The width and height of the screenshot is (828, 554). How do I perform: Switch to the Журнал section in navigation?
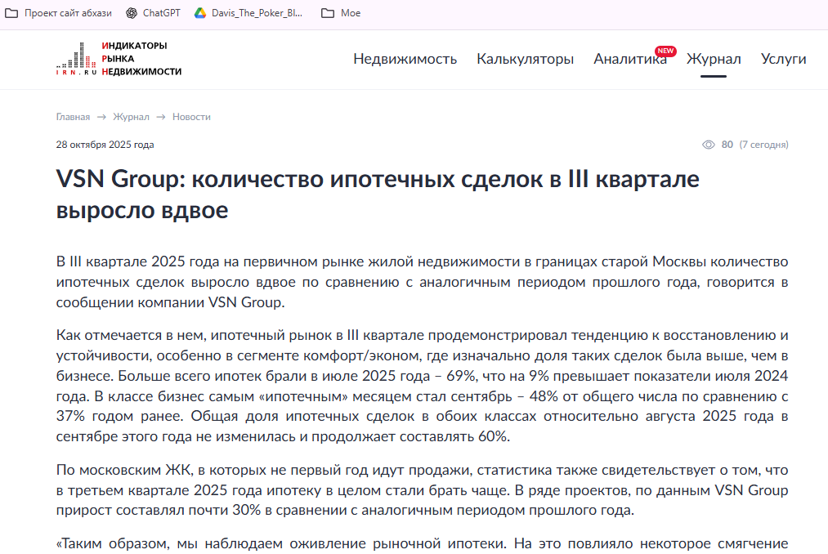point(714,59)
